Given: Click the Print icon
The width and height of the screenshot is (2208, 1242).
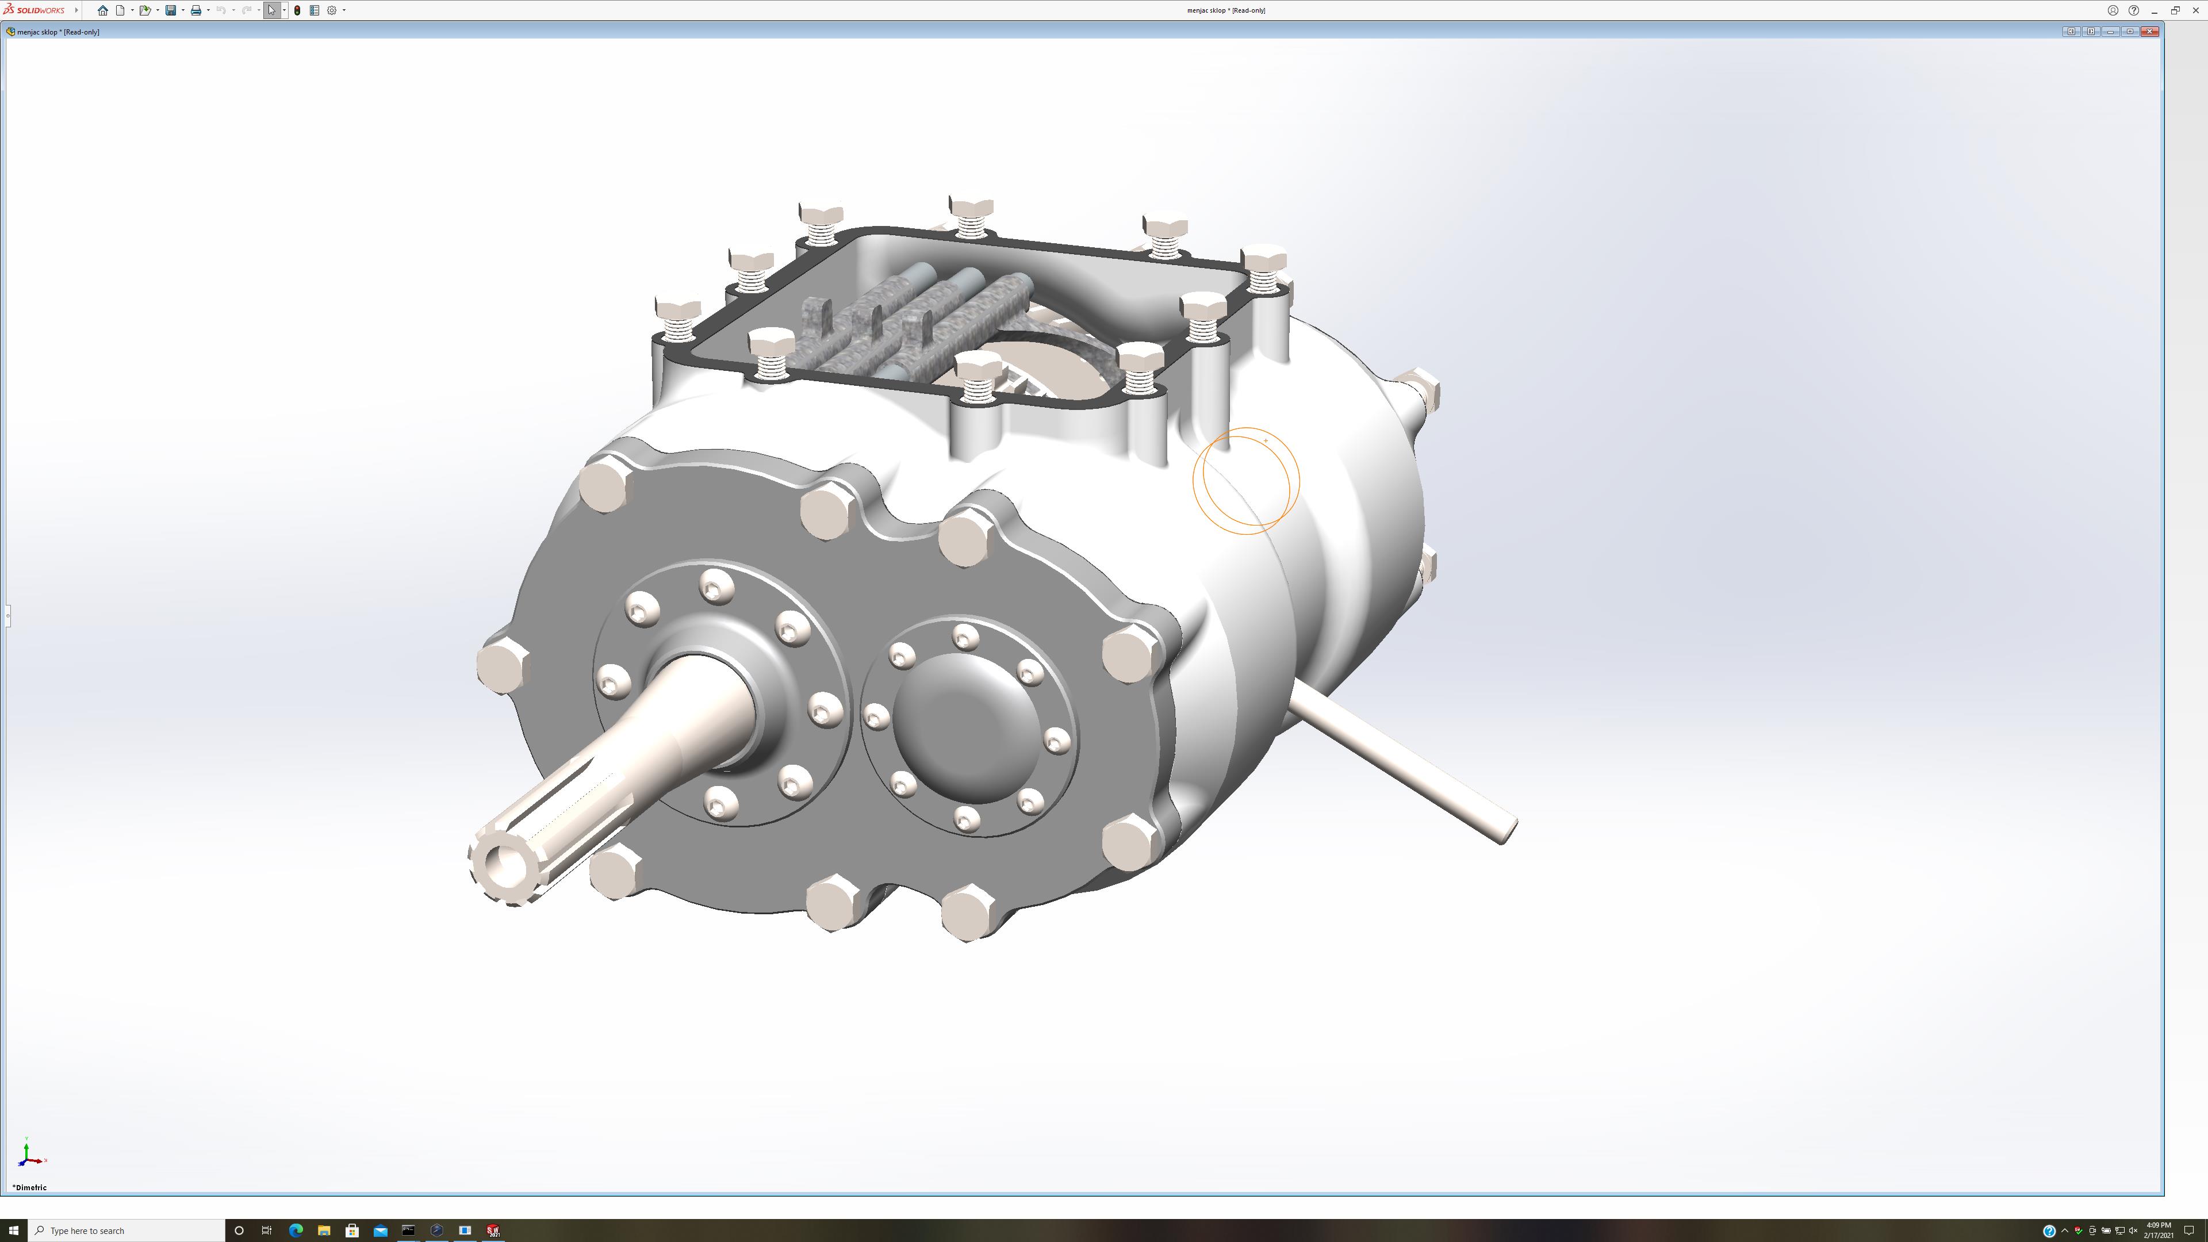Looking at the screenshot, I should (x=195, y=10).
